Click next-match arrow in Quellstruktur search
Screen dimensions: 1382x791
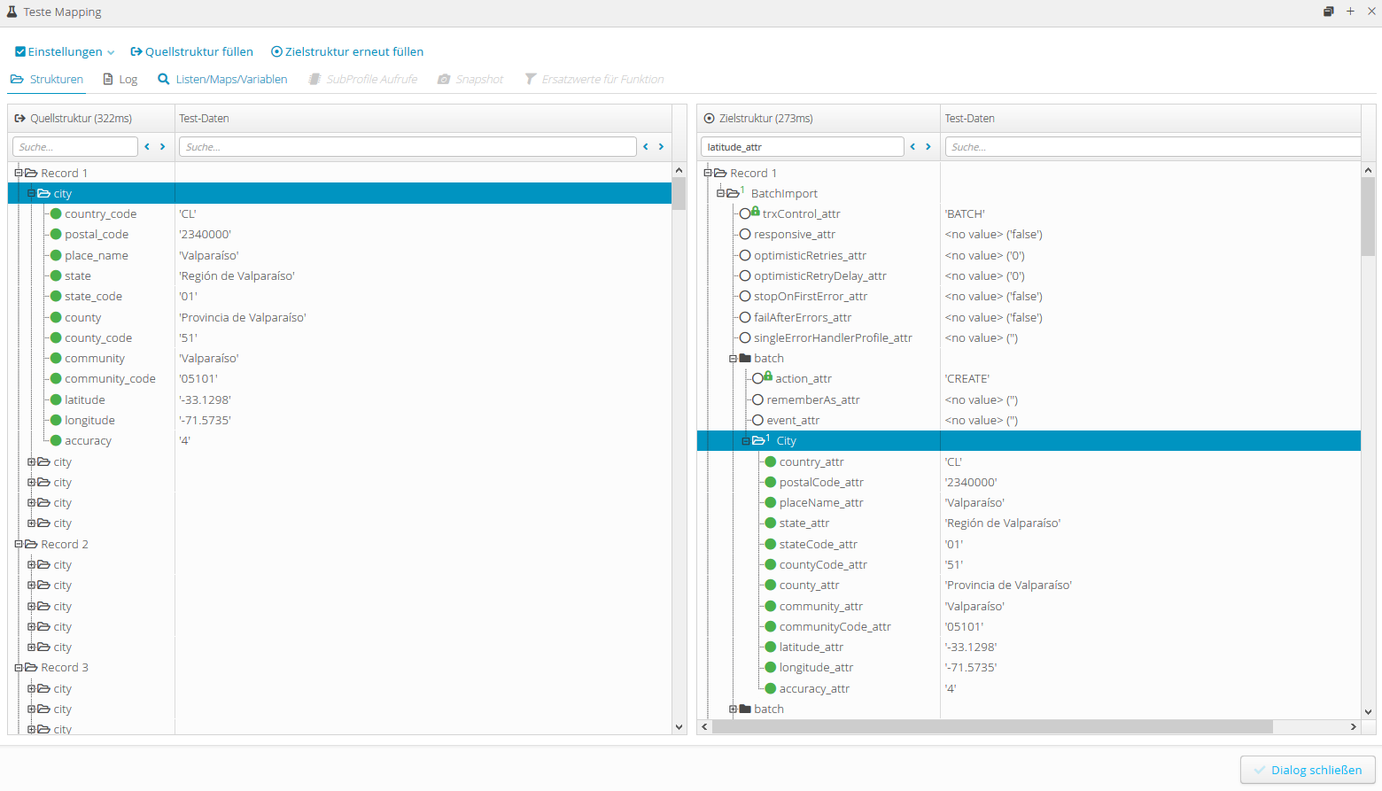coord(163,147)
